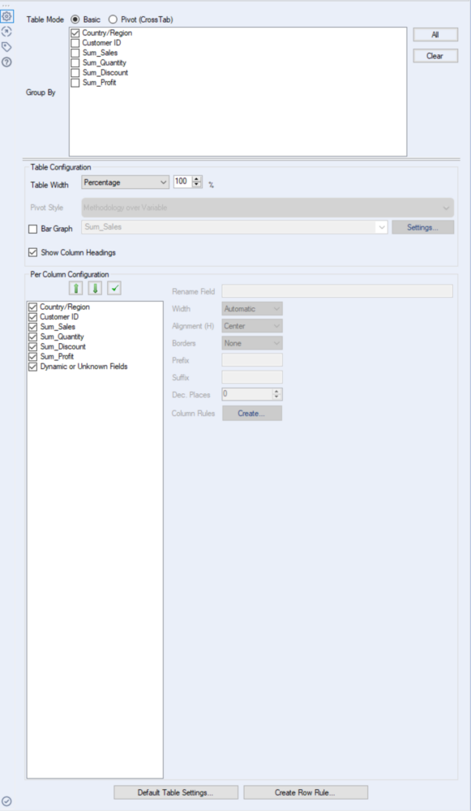This screenshot has width=471, height=811.
Task: Open the Configuration gear icon tab
Action: (6, 16)
